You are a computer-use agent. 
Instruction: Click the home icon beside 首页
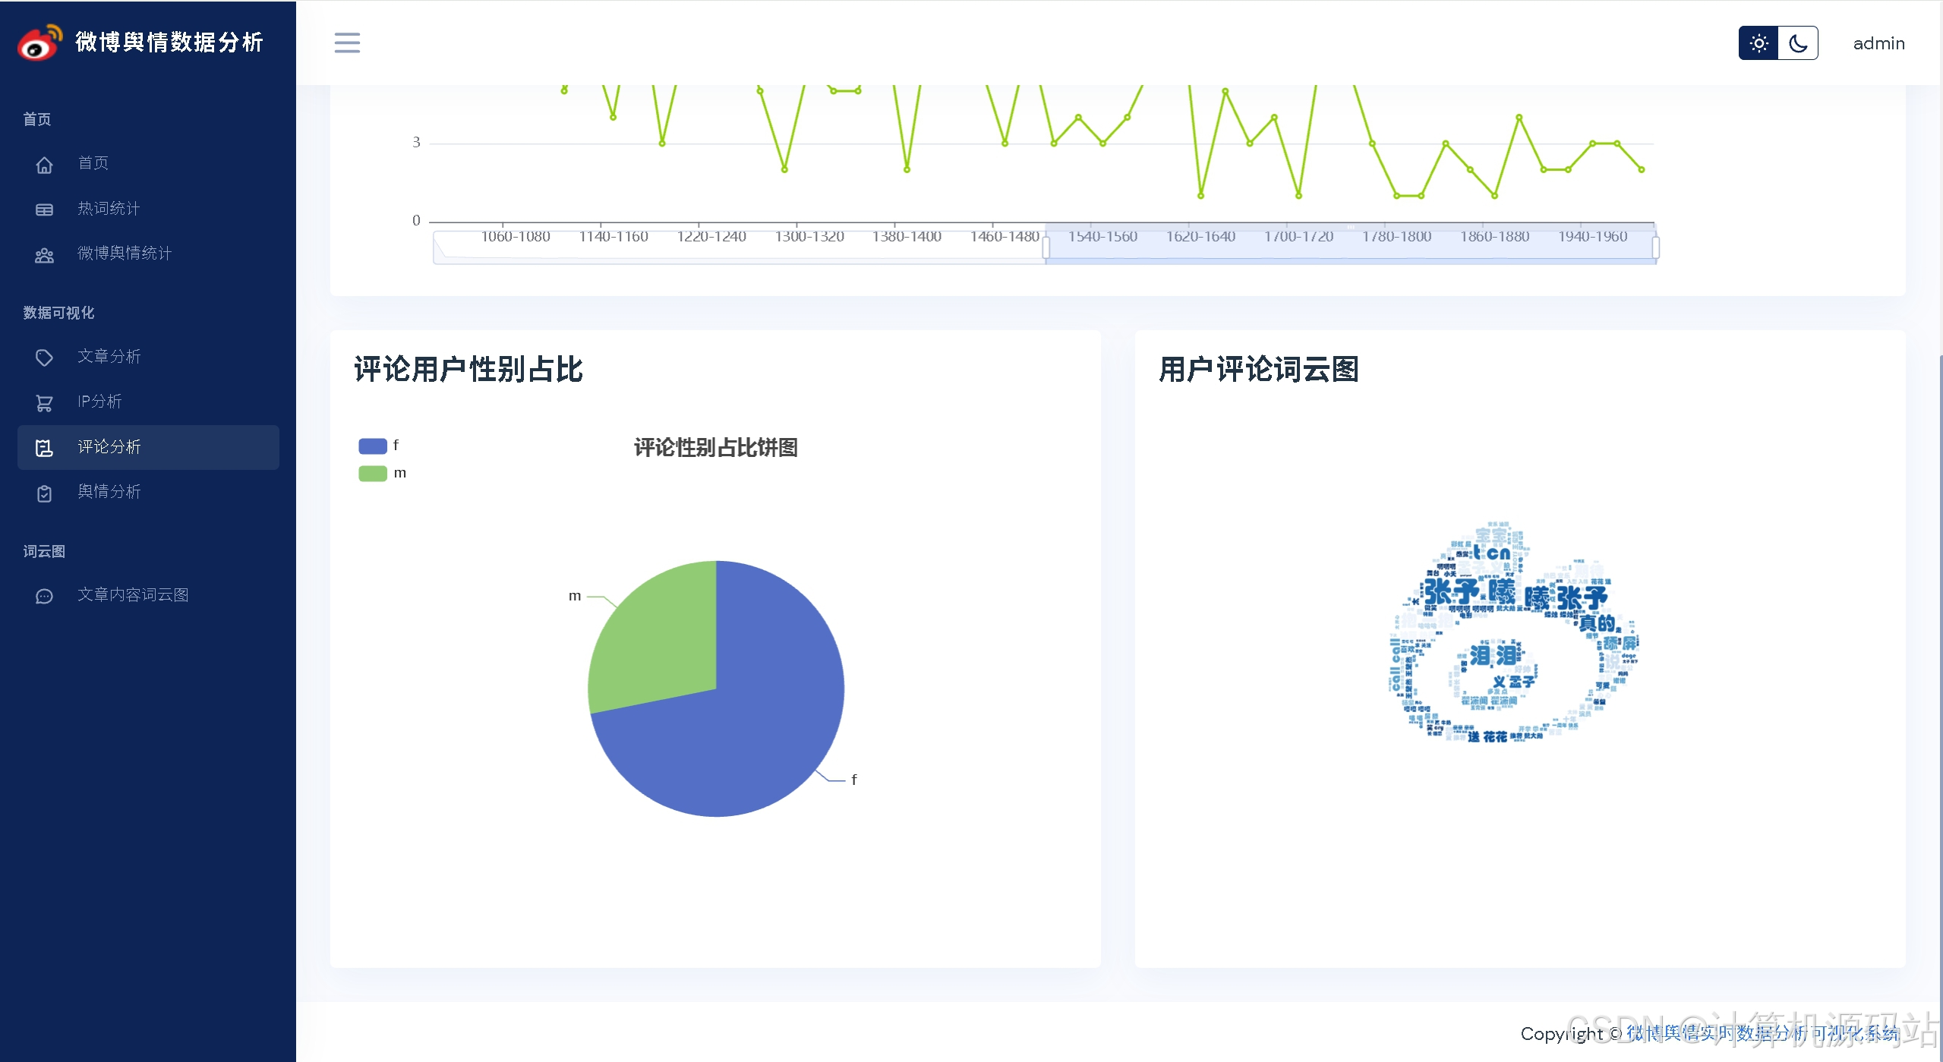(44, 164)
